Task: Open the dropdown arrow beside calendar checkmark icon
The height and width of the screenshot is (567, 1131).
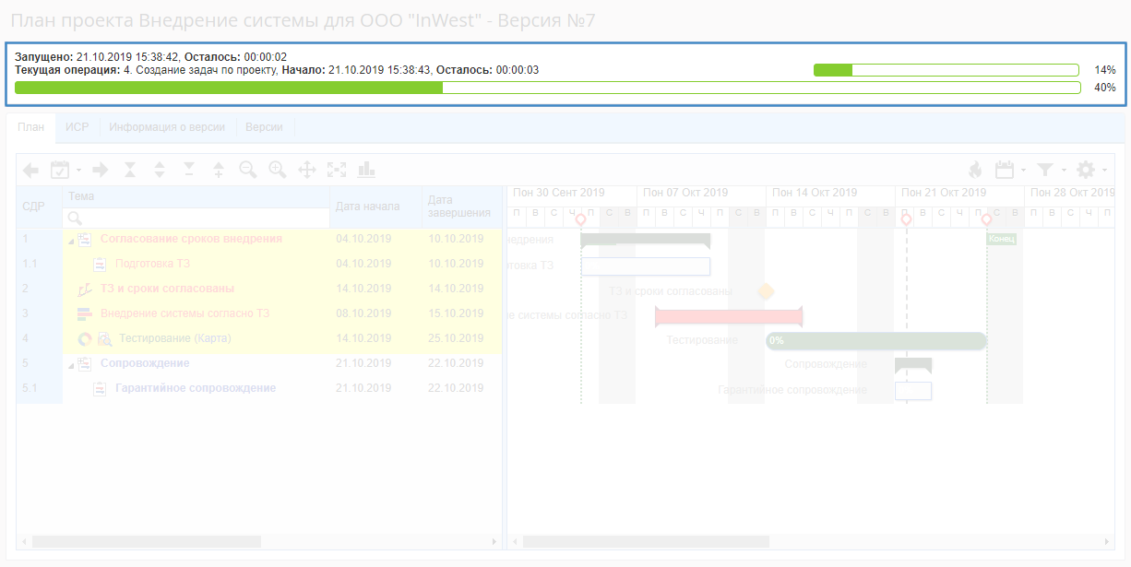Action: (x=78, y=171)
